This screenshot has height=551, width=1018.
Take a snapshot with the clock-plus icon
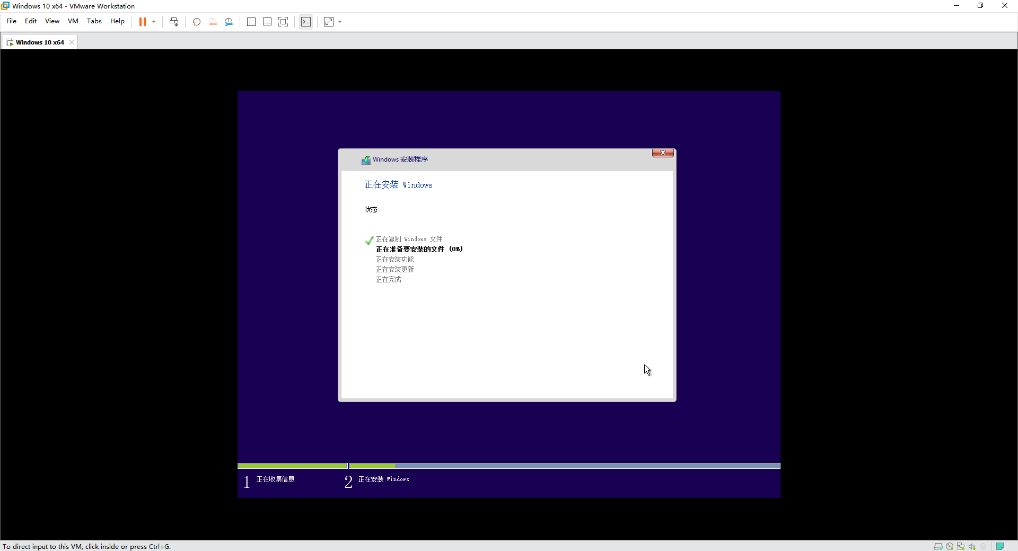click(196, 22)
